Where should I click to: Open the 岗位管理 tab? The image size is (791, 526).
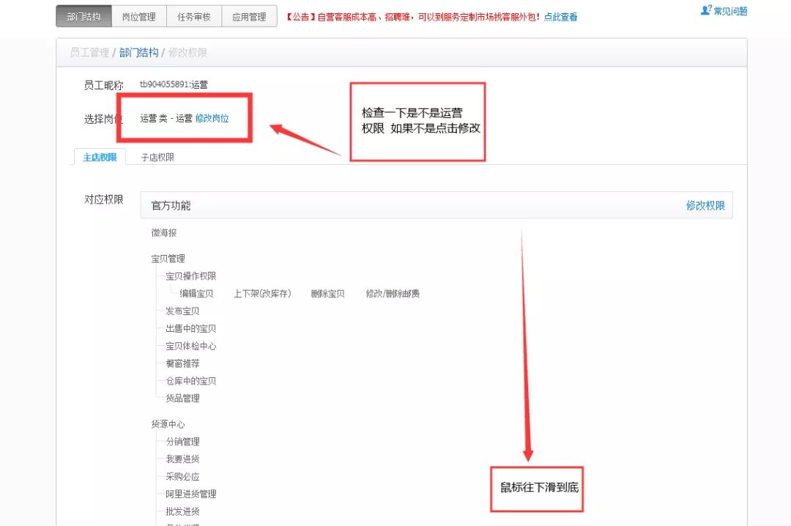[141, 14]
